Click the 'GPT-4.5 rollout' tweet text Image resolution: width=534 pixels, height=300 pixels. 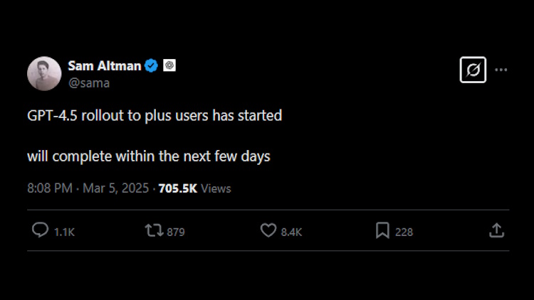tap(155, 115)
